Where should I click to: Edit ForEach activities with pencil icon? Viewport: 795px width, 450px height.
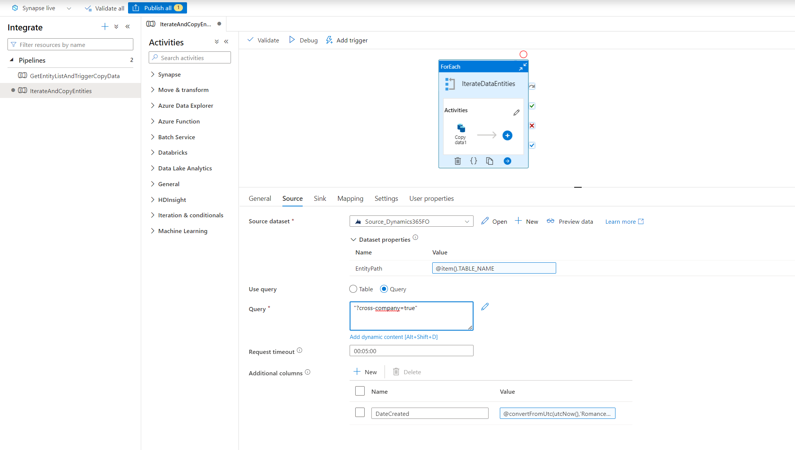(x=516, y=113)
